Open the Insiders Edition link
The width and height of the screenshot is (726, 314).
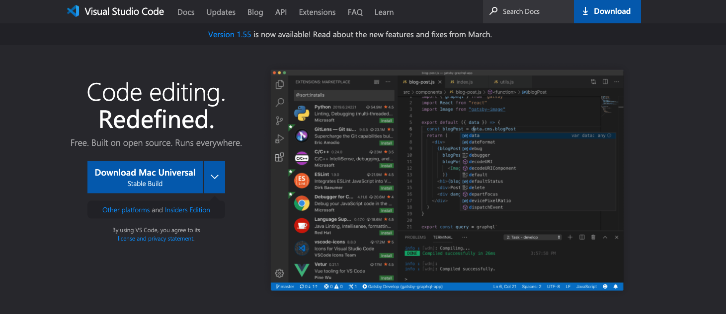(187, 210)
